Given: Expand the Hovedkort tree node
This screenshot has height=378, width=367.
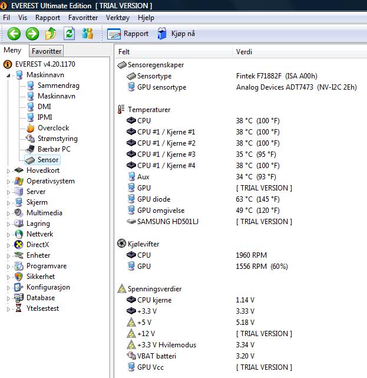Looking at the screenshot, I should (8, 171).
